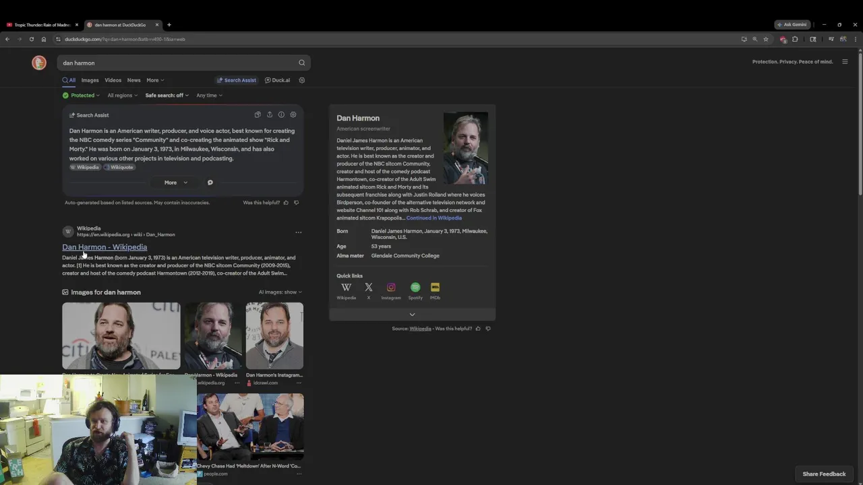Select the All search tab
Viewport: 863px width, 485px height.
click(x=69, y=80)
